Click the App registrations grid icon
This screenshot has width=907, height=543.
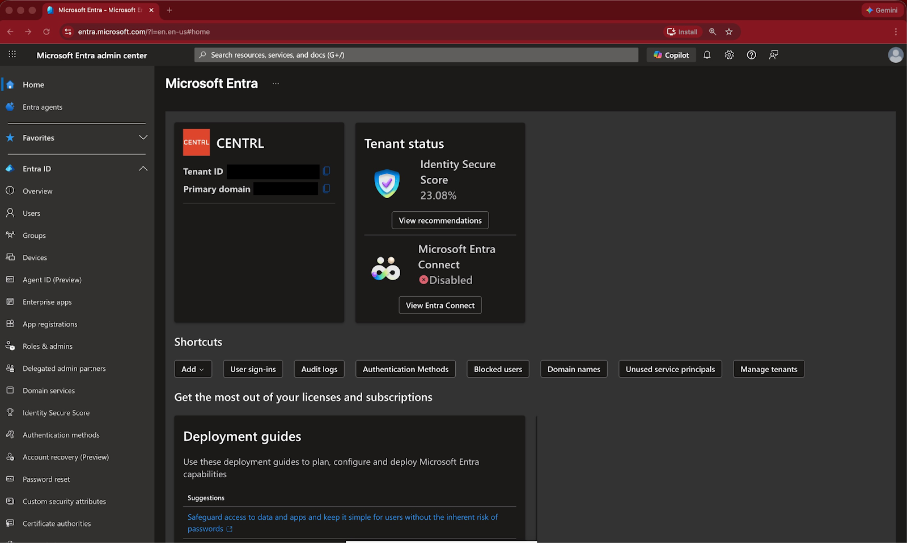(x=10, y=324)
